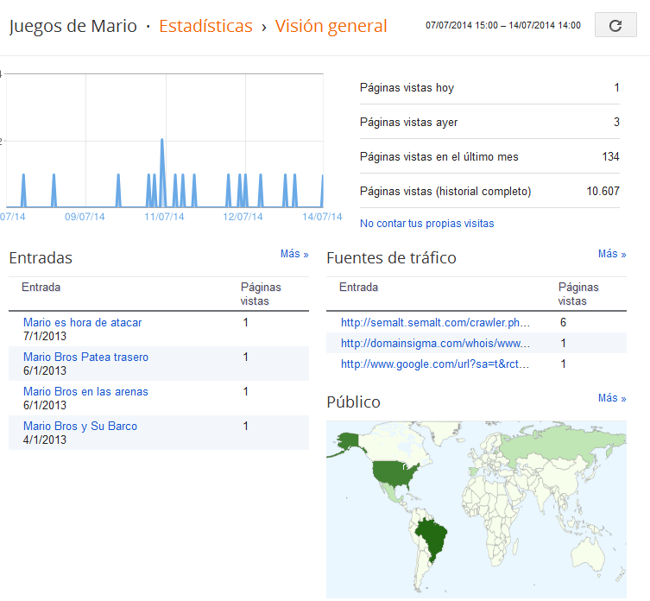The image size is (650, 601).
Task: Open google.com url traffic source link
Action: [435, 364]
